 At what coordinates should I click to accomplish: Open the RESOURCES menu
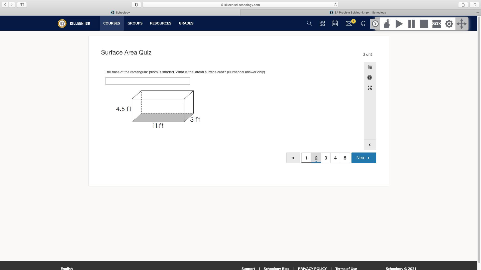(161, 23)
